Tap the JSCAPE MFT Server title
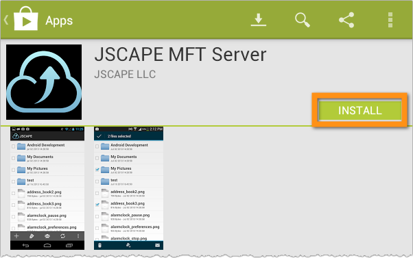Screen dimensions: 413x258 coord(180,55)
